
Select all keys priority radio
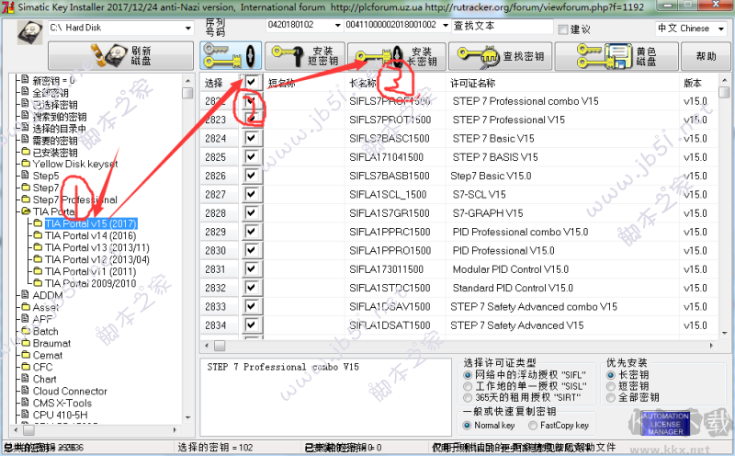click(x=610, y=397)
